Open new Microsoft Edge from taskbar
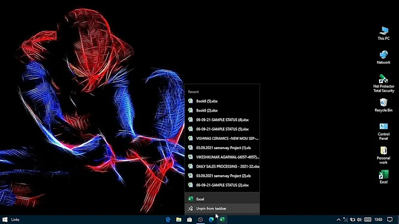Screen dimensions: 399x224 pyautogui.click(x=211, y=220)
